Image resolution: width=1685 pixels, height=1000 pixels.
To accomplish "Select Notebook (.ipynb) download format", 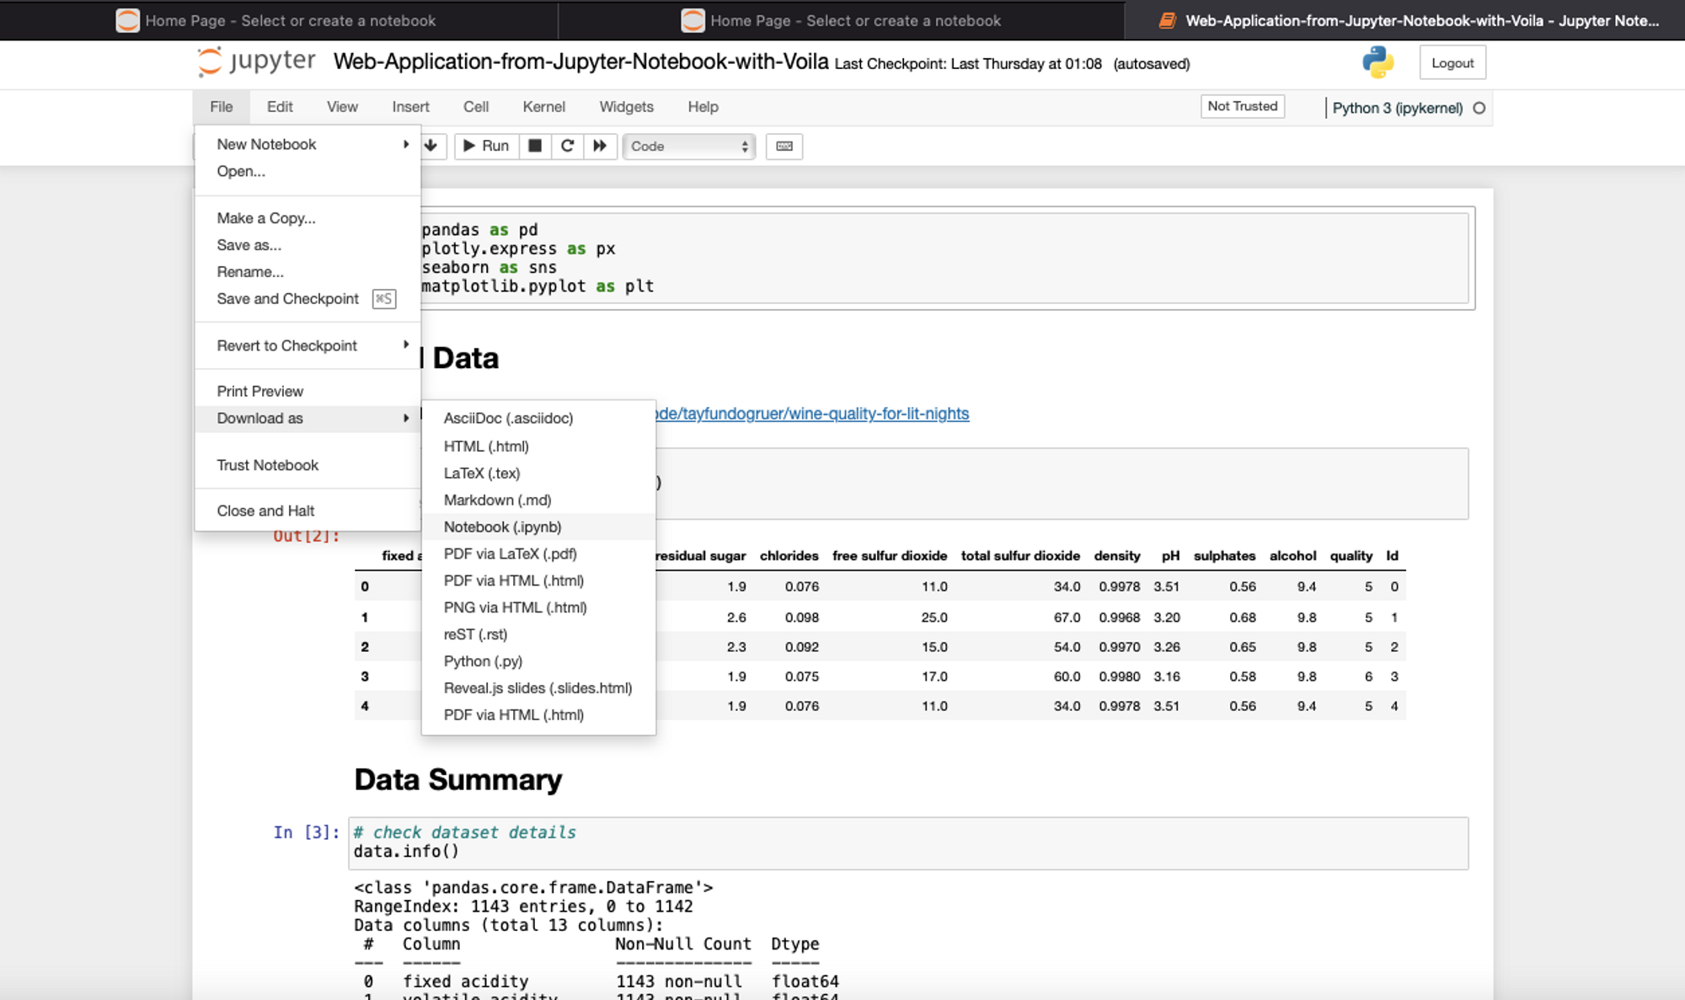I will pyautogui.click(x=502, y=527).
